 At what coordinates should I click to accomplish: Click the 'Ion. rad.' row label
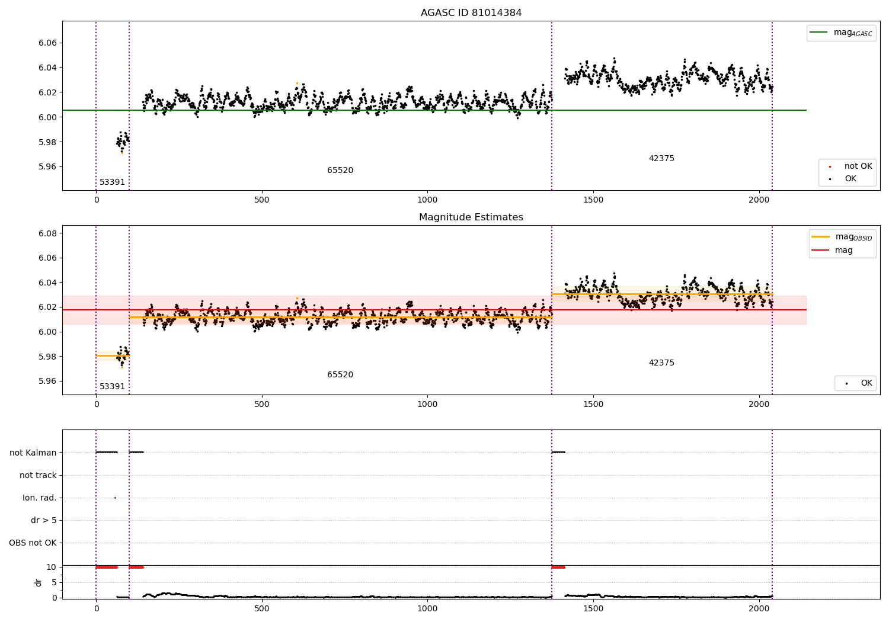tap(40, 498)
